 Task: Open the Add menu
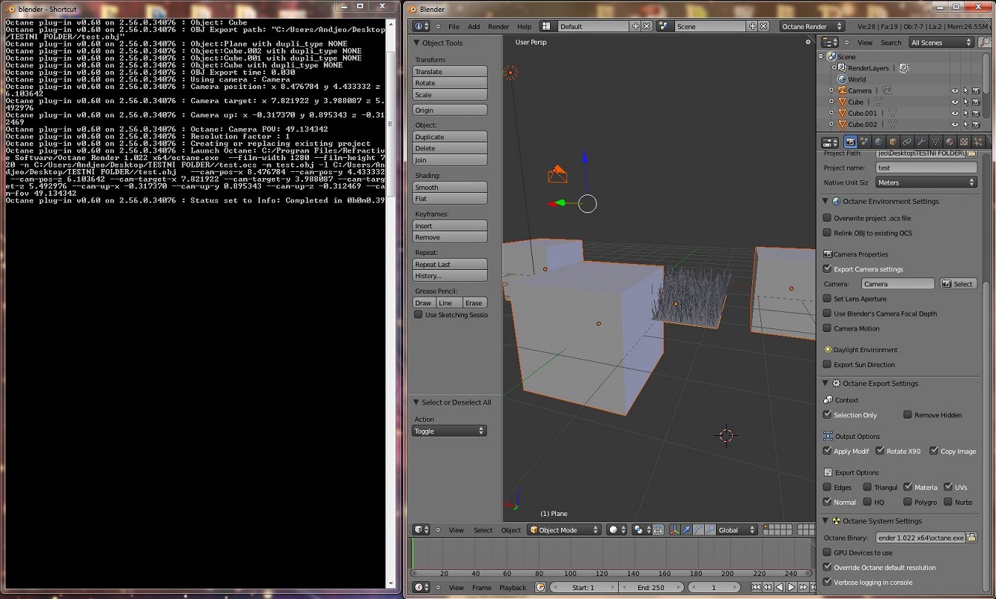(474, 27)
